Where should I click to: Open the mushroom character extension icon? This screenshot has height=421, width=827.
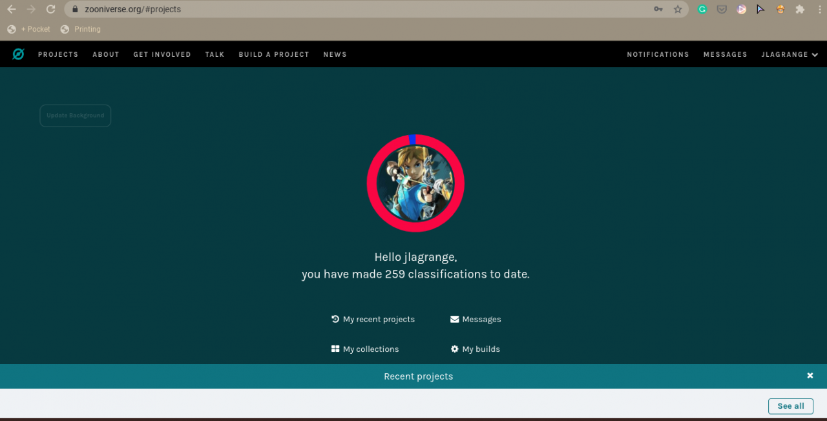click(x=780, y=9)
